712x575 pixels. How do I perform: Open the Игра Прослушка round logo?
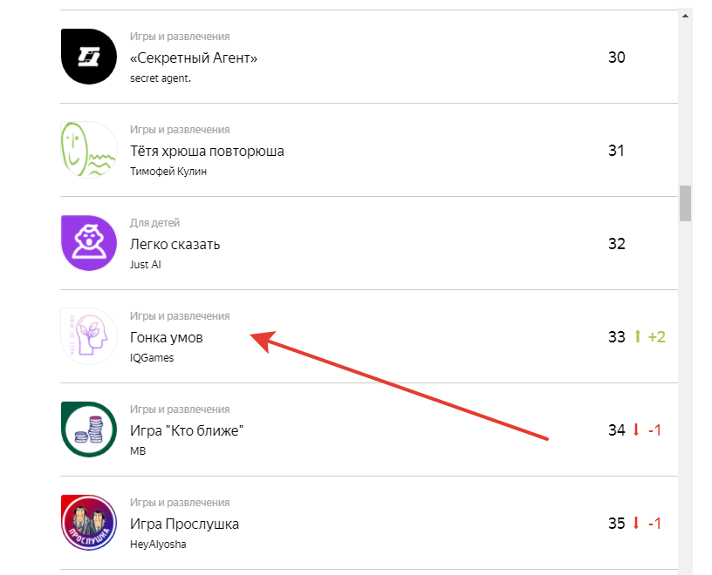tap(88, 523)
